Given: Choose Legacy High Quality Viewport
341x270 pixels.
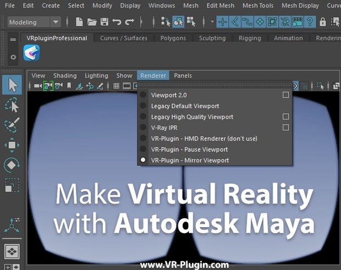Looking at the screenshot, I should coord(215,117).
